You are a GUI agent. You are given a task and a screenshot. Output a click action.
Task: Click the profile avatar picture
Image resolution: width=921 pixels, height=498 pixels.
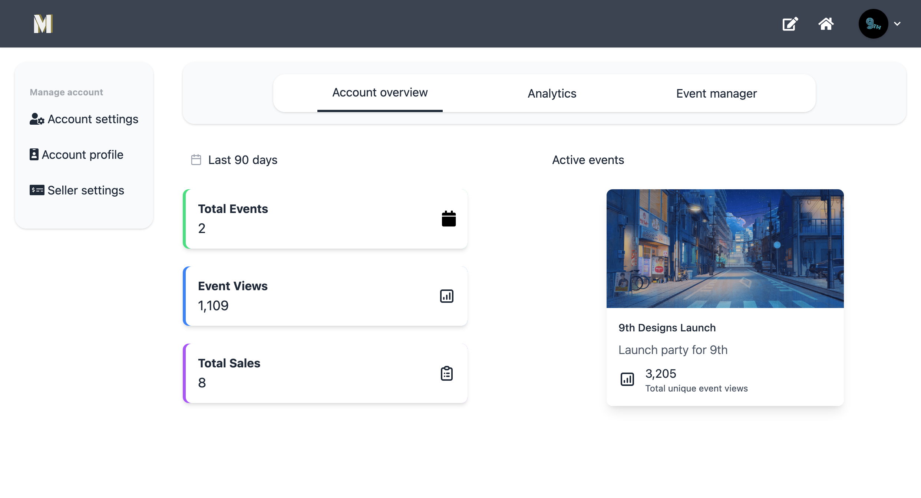click(x=873, y=24)
